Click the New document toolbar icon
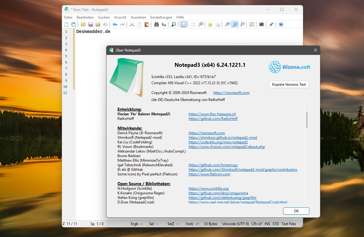This screenshot has height=237, width=364. pos(67,24)
